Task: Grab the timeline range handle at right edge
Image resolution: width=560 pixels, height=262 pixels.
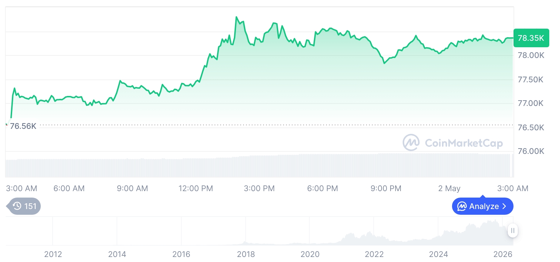Action: point(513,231)
